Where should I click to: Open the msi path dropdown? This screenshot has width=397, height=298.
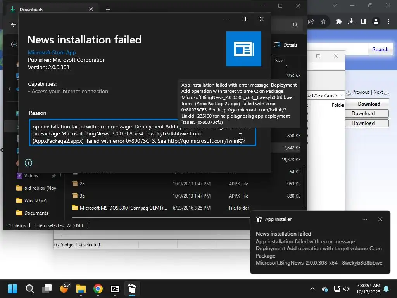click(342, 95)
